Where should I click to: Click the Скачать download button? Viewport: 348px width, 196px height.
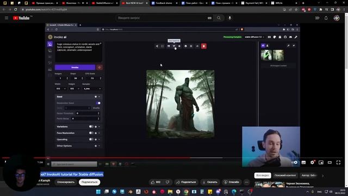210,182
